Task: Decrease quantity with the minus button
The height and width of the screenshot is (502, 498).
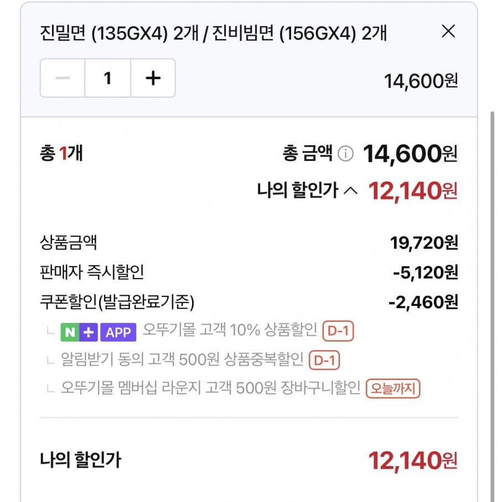Action: click(63, 78)
